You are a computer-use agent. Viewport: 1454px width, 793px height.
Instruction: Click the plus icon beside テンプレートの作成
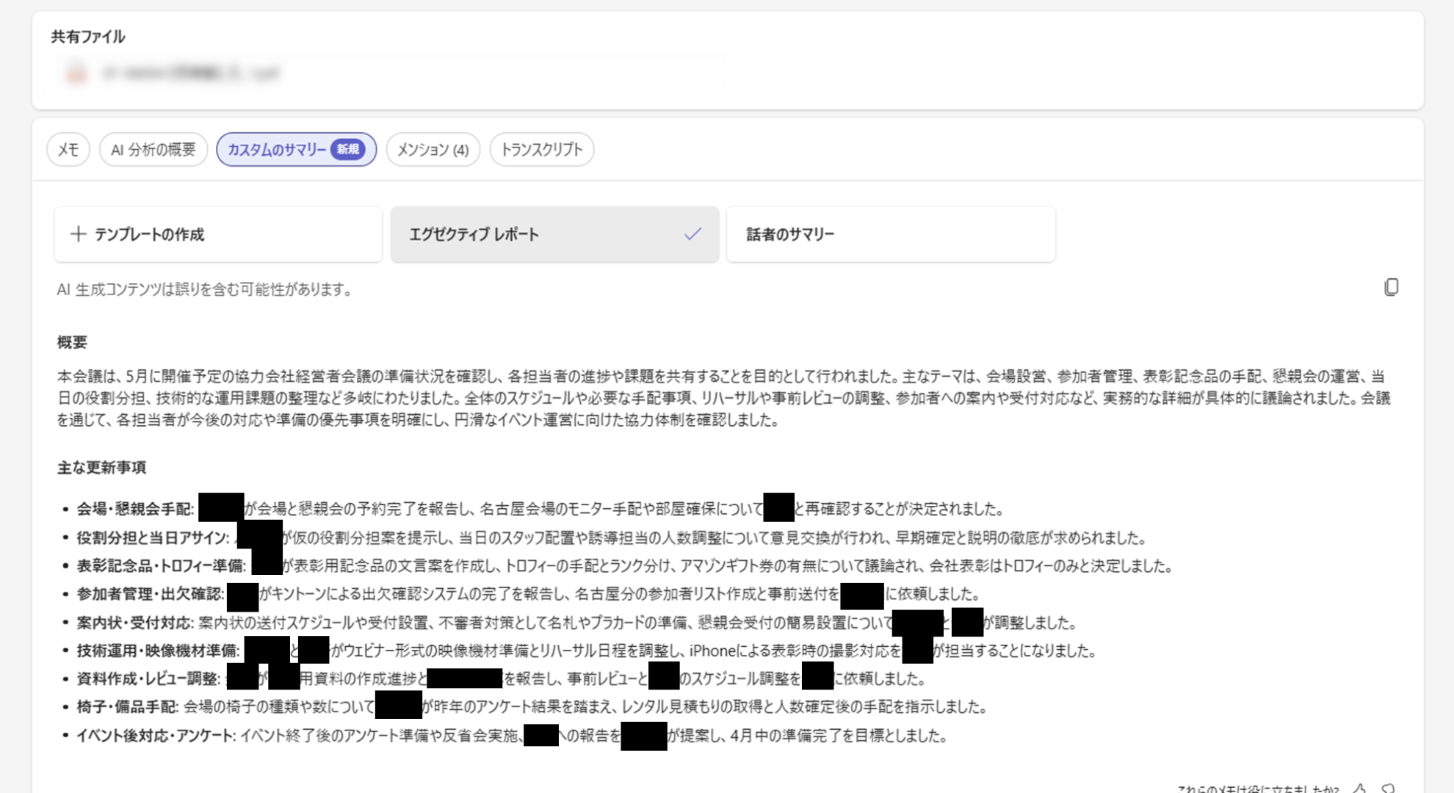[x=78, y=234]
